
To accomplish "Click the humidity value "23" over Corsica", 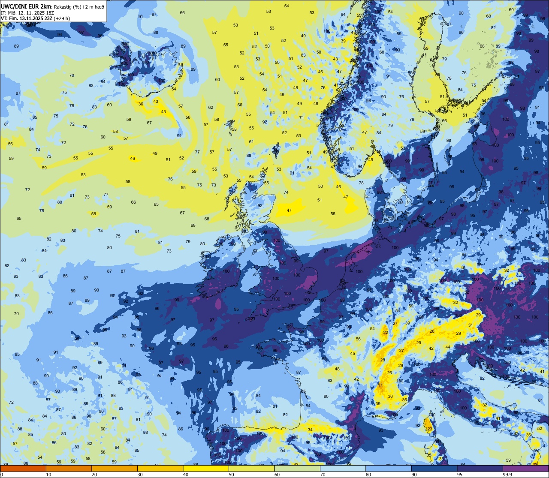I will (x=429, y=429).
